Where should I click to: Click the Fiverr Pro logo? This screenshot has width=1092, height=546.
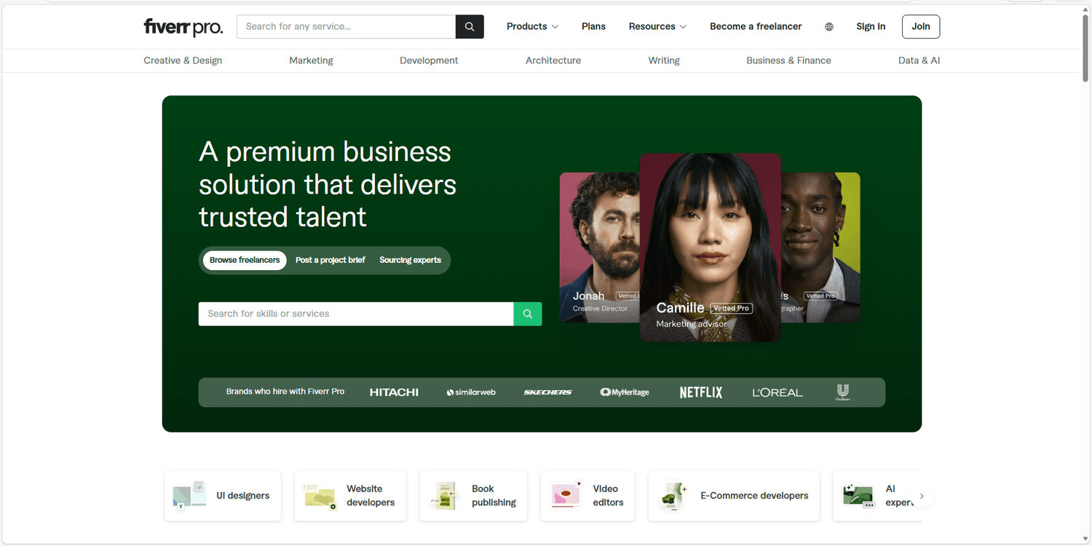183,27
